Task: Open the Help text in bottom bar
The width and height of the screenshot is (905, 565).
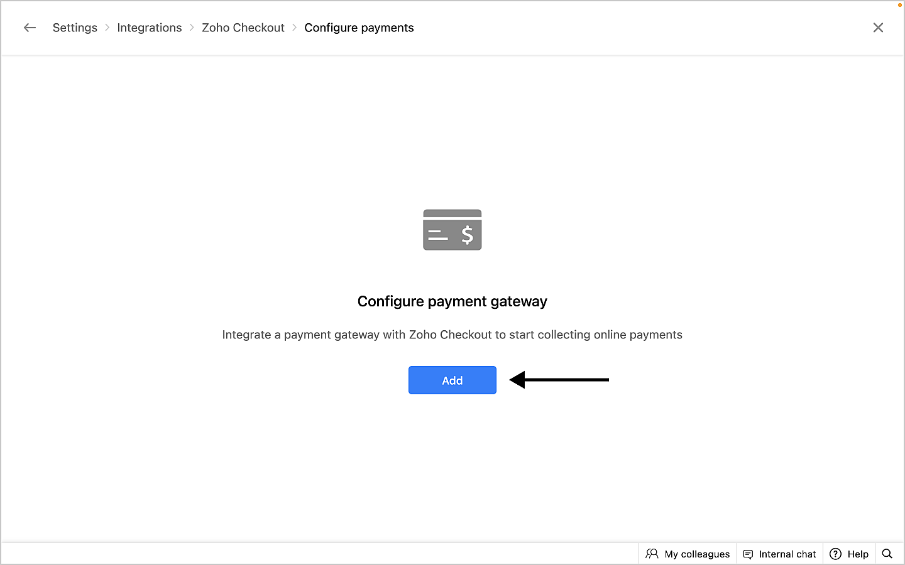Action: coord(857,554)
